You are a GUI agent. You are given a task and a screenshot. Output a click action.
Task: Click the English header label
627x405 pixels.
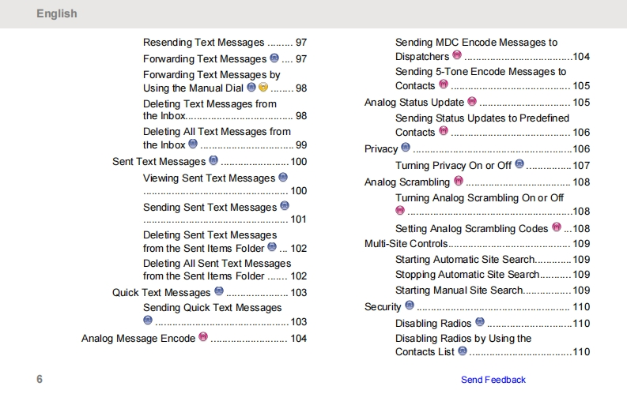(x=57, y=13)
